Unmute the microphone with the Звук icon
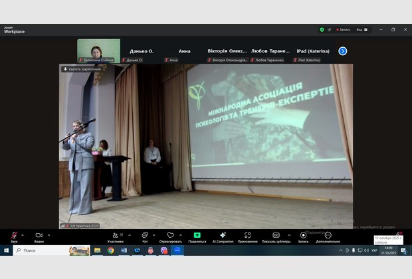Image resolution: width=412 pixels, height=279 pixels. [14, 236]
